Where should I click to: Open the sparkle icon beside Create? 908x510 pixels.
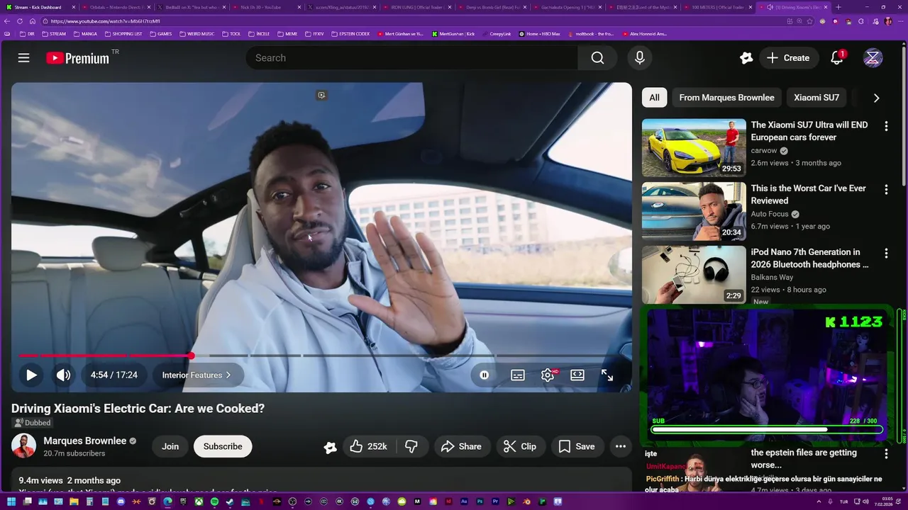[746, 58]
